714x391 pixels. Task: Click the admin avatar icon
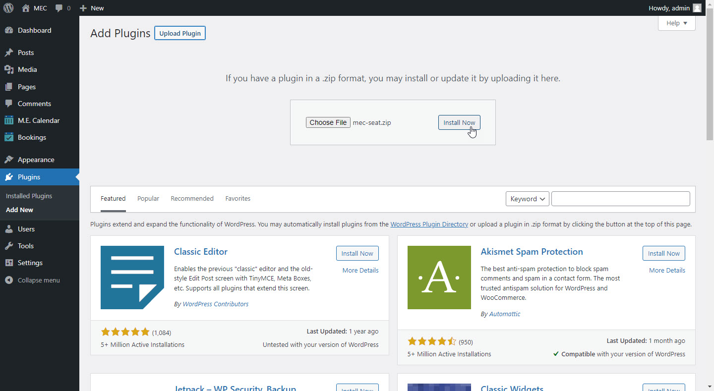tap(697, 8)
